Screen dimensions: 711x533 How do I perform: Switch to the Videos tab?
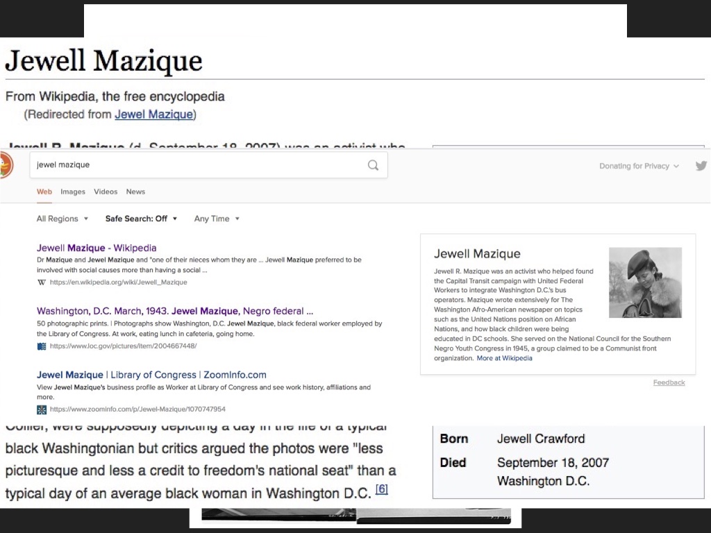coord(106,192)
